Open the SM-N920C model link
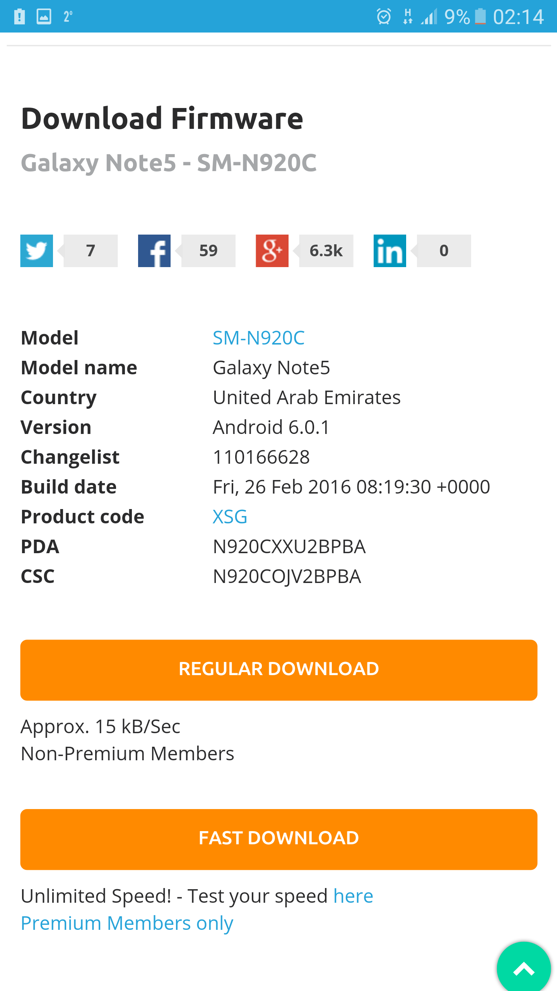 (x=258, y=338)
